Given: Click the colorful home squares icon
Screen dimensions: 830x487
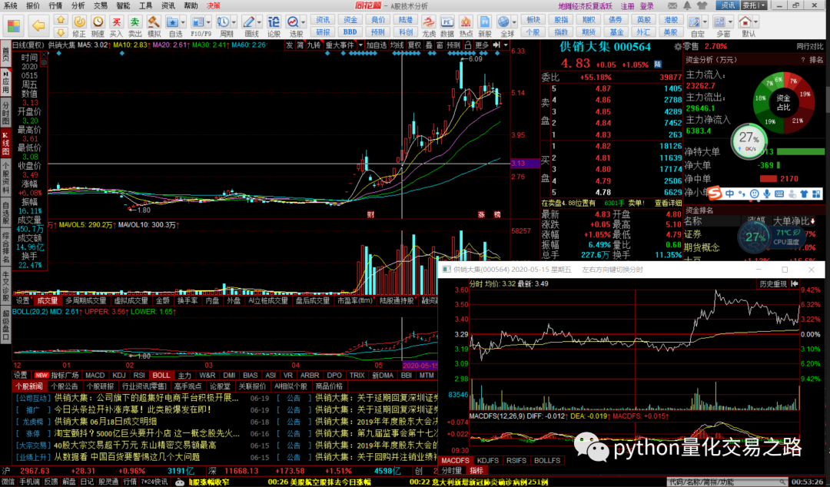Looking at the screenshot, I should [14, 26].
